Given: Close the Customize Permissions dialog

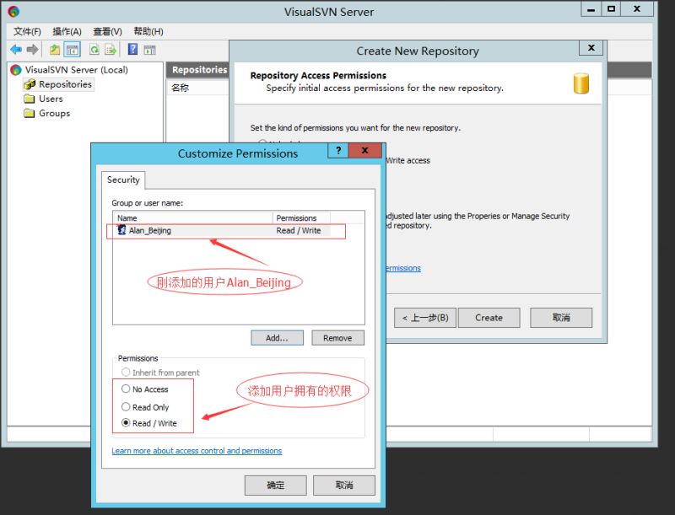Looking at the screenshot, I should click(x=365, y=151).
